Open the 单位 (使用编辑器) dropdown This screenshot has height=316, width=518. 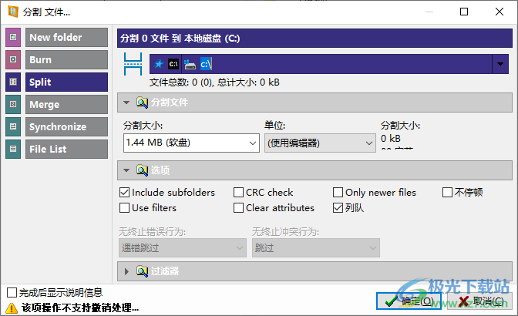(x=320, y=143)
